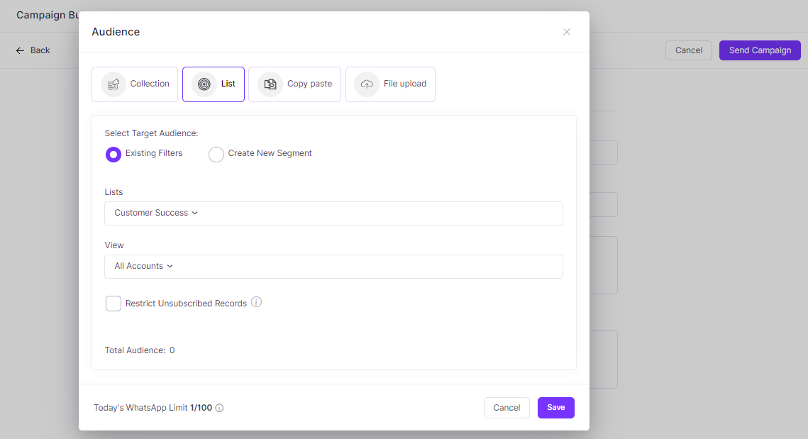Click the info icon next to WhatsApp Limit
This screenshot has width=808, height=439.
tap(220, 408)
